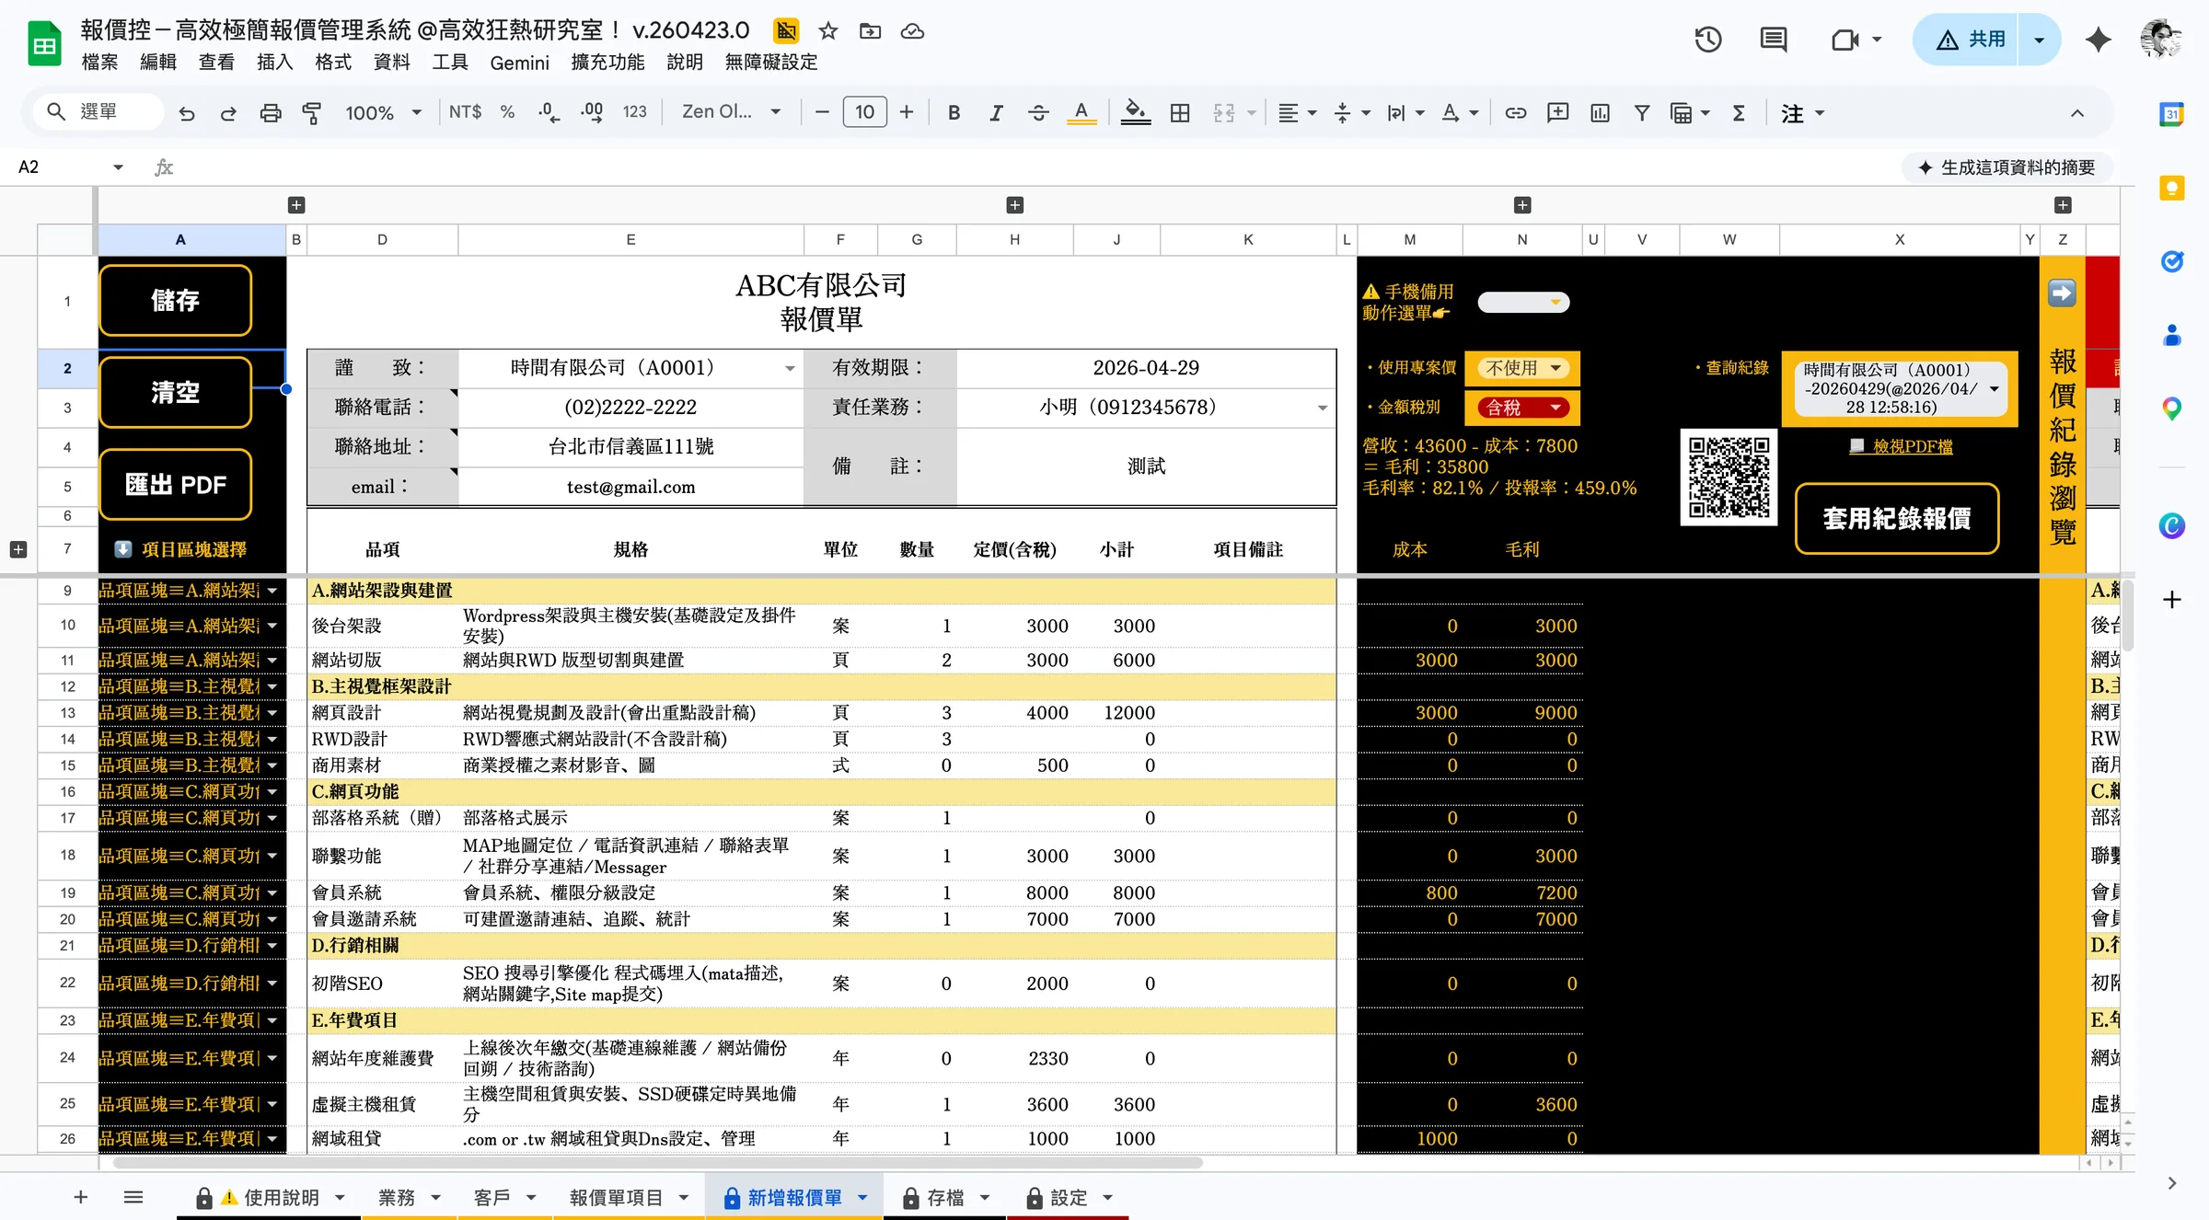Expand column group above column N
Image resolution: width=2209 pixels, height=1220 pixels.
[x=1523, y=205]
